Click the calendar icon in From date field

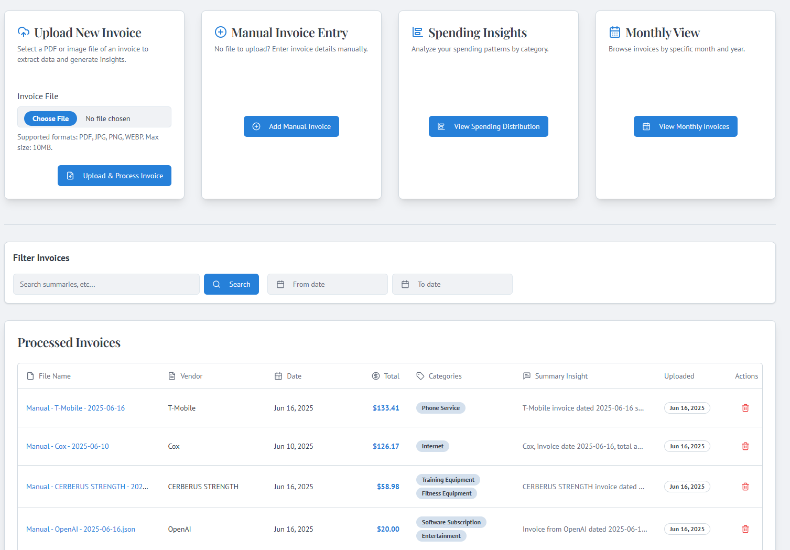280,284
